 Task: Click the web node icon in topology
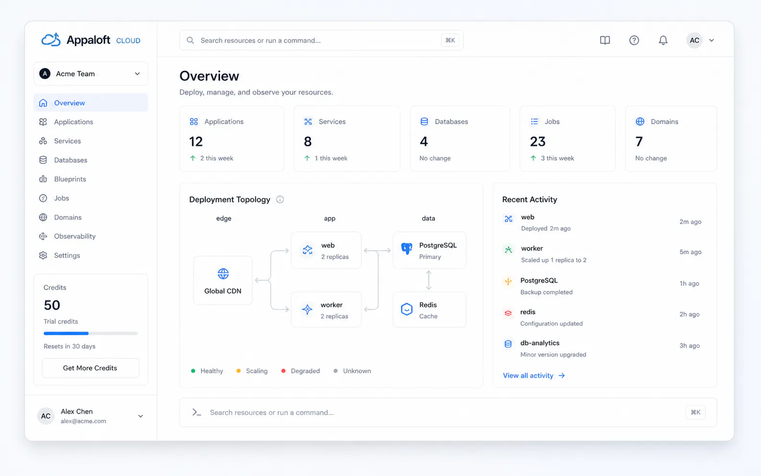pos(308,250)
